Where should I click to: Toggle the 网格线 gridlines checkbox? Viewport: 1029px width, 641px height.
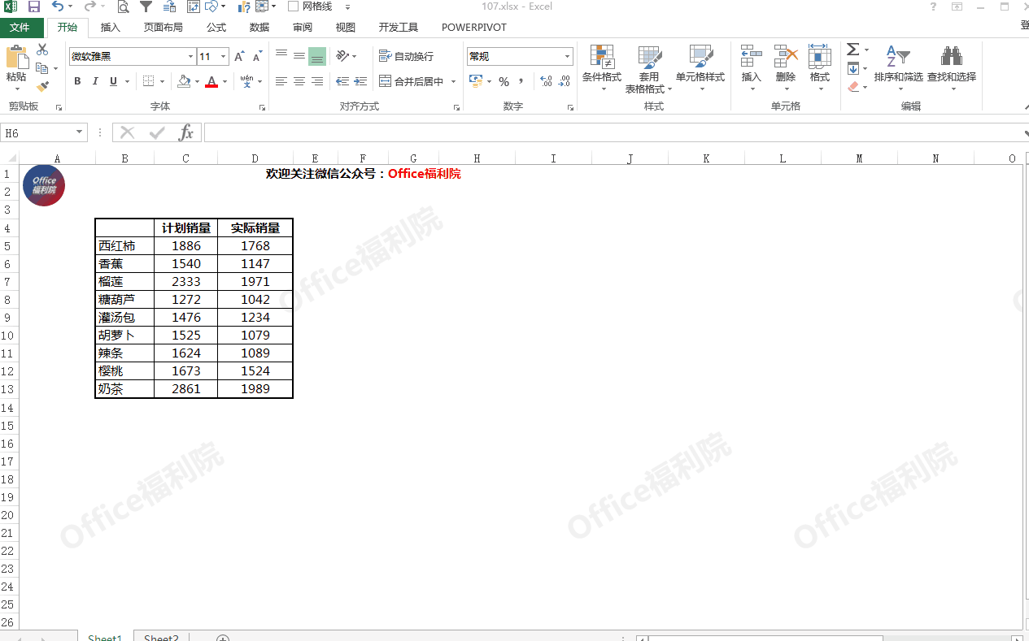[294, 6]
